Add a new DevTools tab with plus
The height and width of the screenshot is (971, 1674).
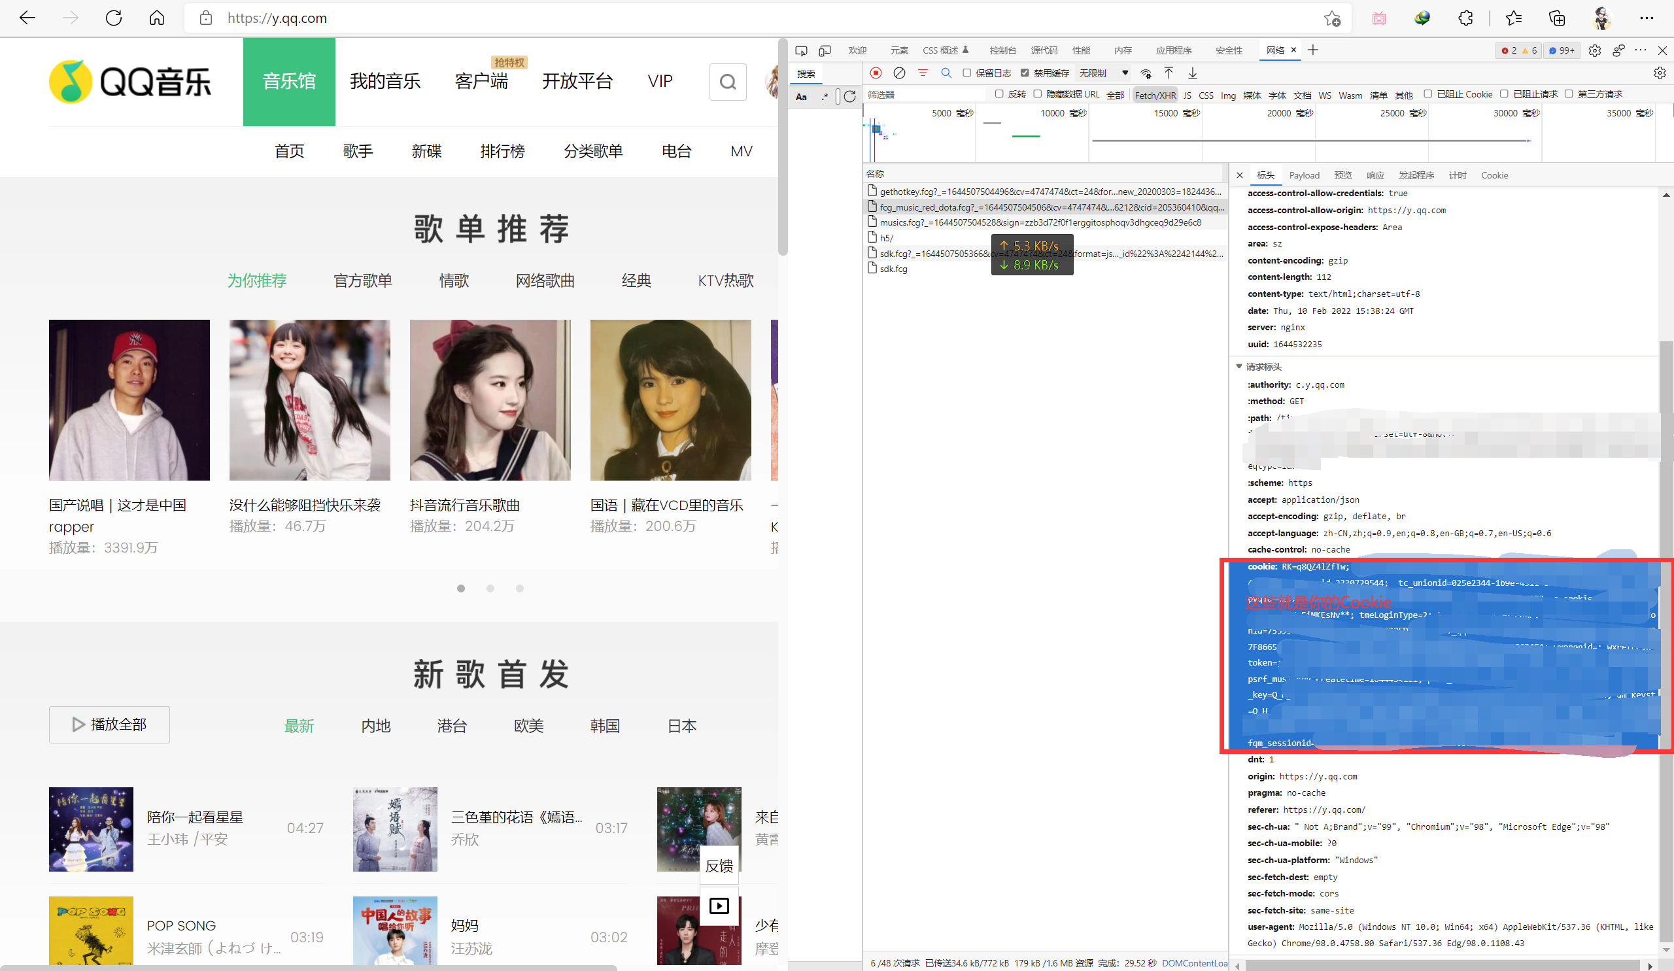pos(1312,50)
